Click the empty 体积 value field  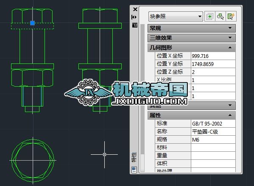pos(213,164)
